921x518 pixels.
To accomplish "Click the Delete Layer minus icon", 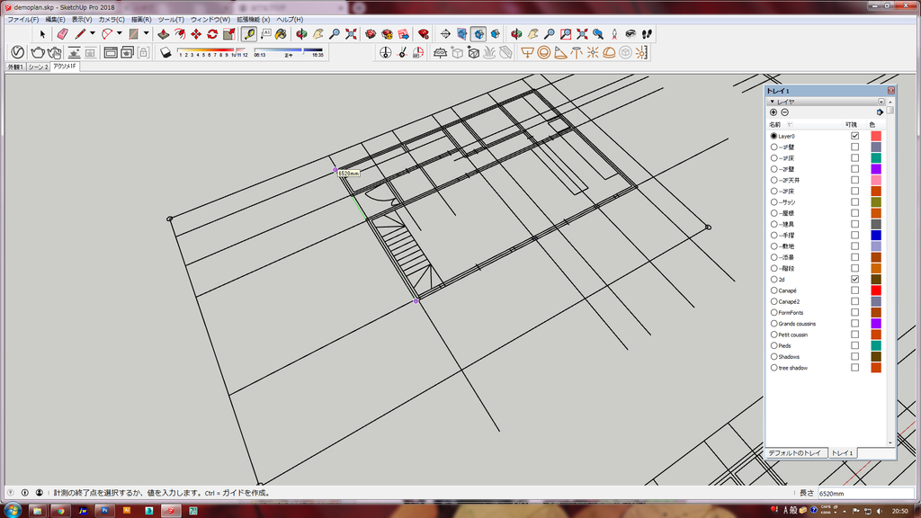I will click(784, 112).
